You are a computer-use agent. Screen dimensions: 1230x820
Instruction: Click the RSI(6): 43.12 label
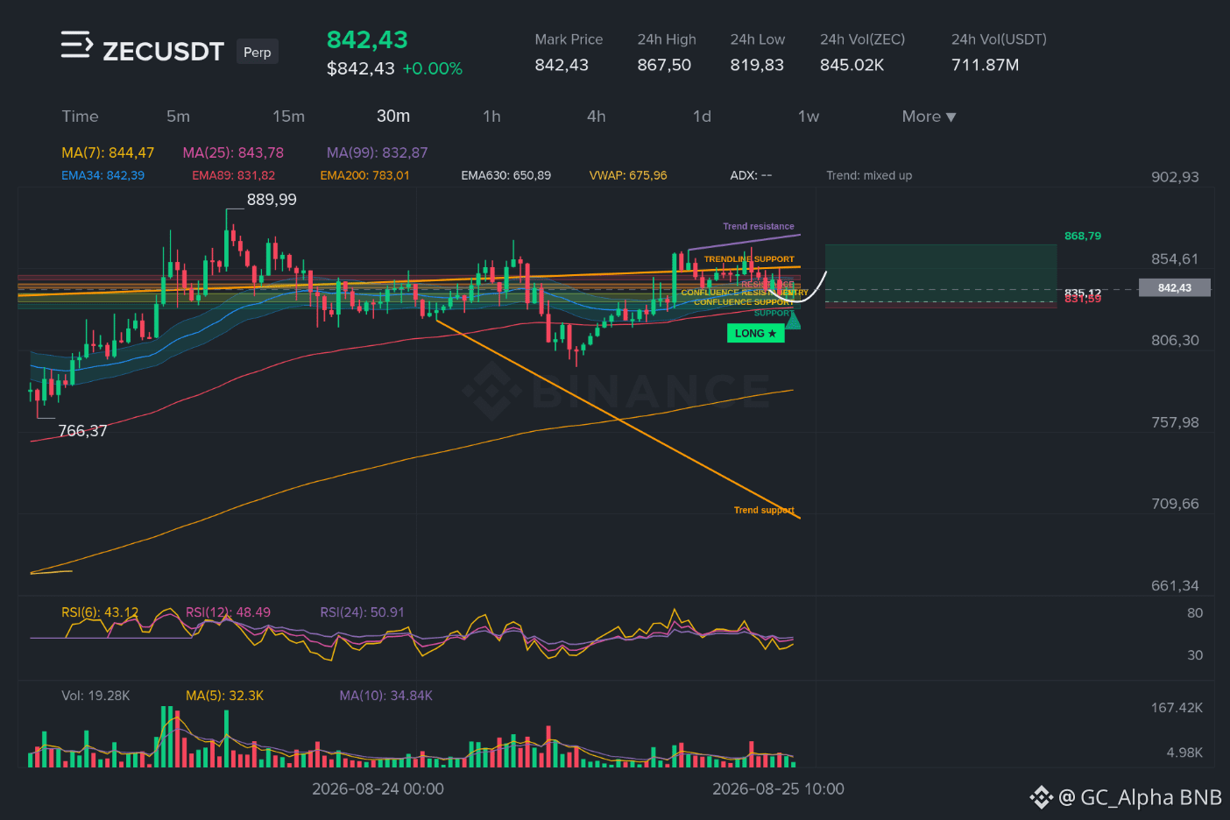tap(100, 612)
